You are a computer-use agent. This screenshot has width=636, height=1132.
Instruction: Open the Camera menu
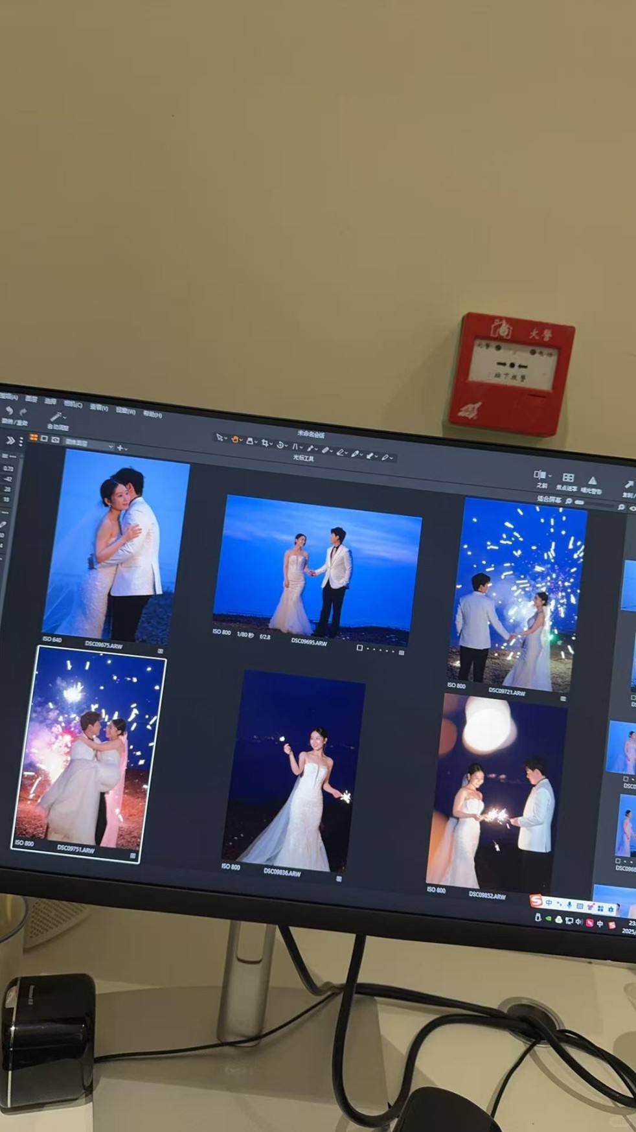[x=73, y=404]
